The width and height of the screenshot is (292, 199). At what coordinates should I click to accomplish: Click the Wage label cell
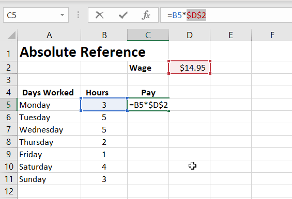[148, 68]
